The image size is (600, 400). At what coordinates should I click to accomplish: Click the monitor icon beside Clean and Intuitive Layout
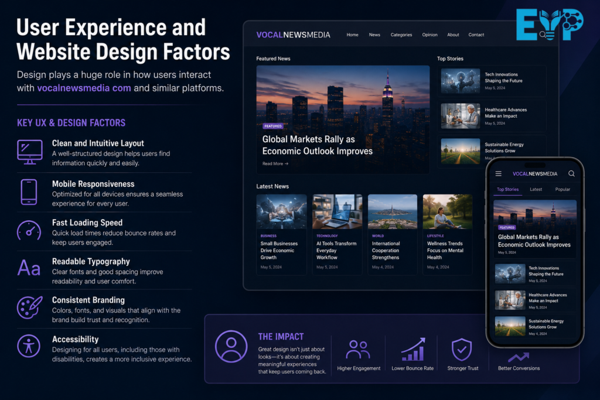pos(29,152)
